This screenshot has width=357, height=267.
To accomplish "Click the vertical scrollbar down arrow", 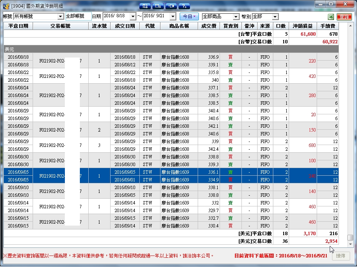I will coord(350,244).
